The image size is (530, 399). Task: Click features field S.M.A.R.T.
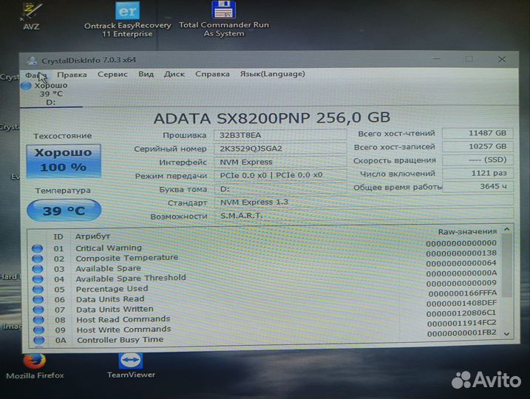[x=364, y=215]
